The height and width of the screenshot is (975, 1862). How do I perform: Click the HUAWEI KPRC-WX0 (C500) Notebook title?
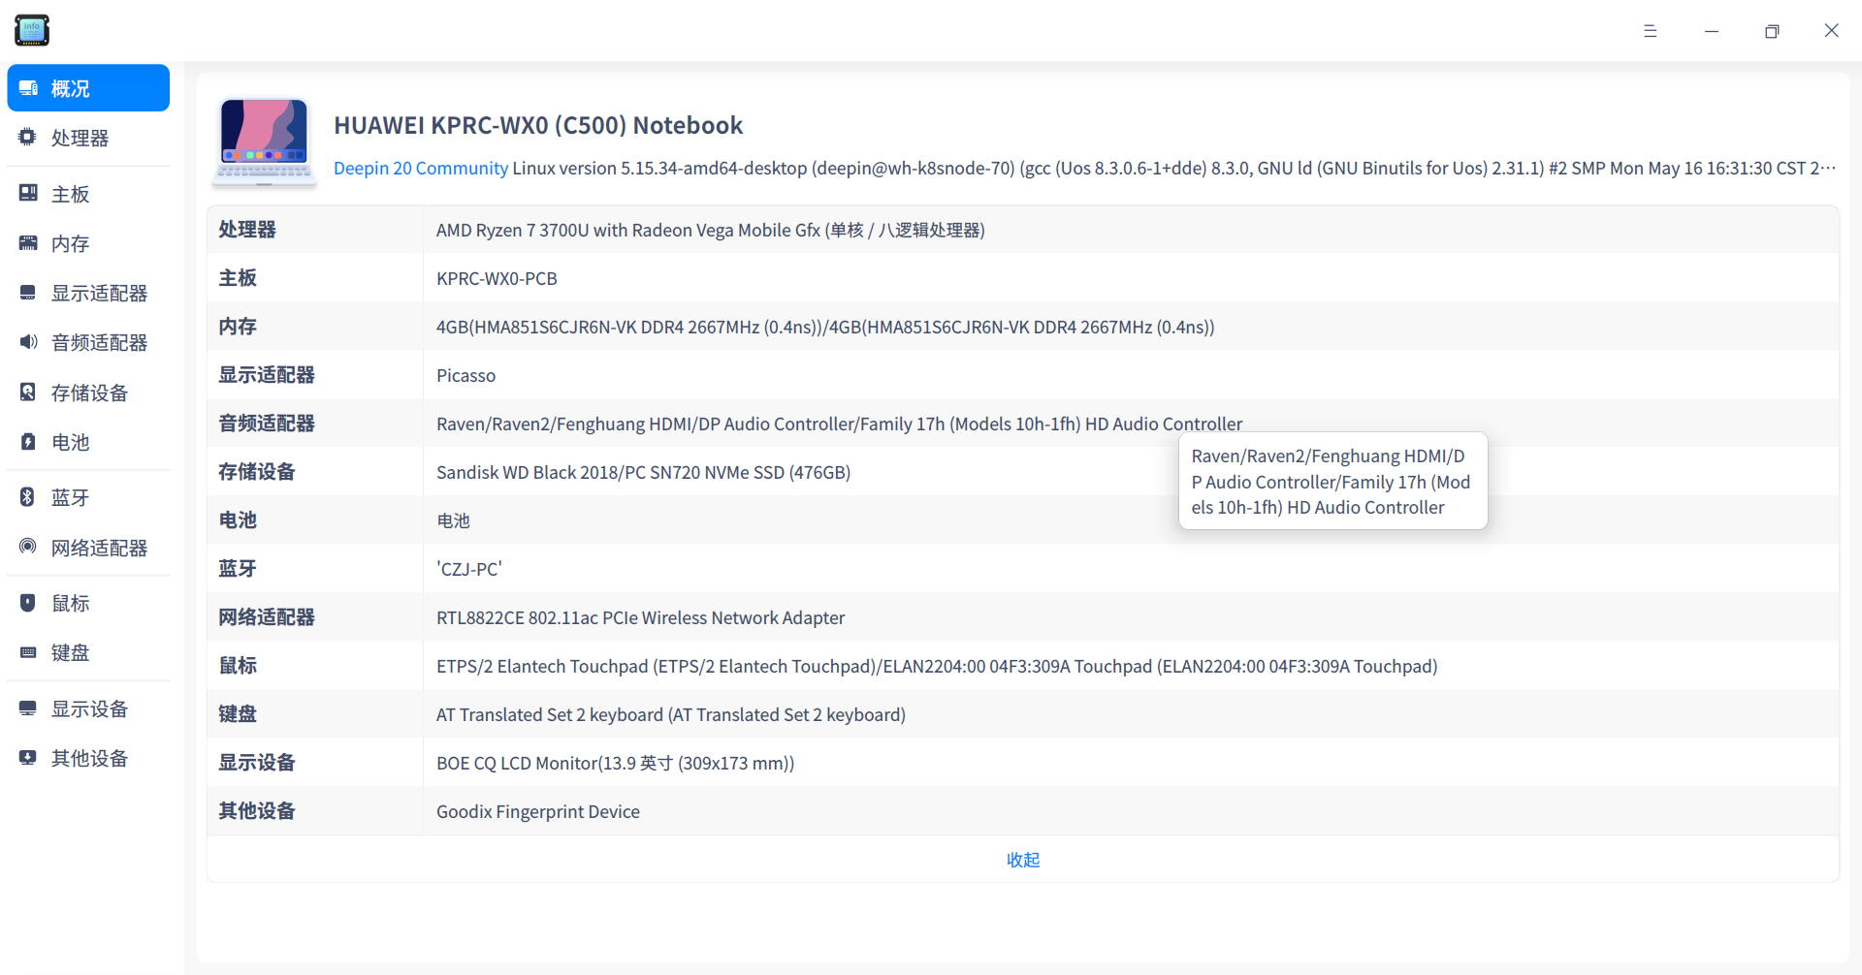coord(538,125)
